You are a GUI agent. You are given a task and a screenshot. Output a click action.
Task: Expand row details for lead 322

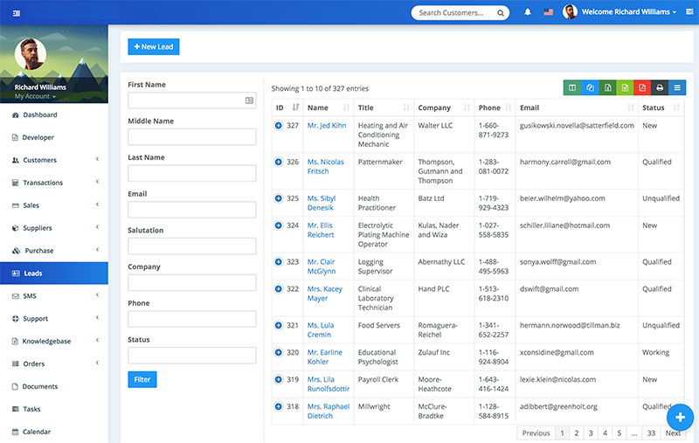pos(279,289)
